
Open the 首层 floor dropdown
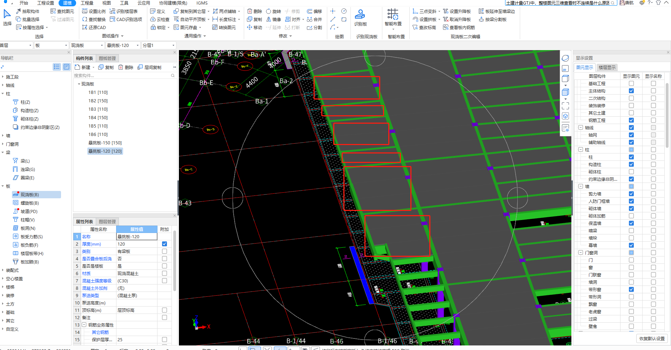pos(16,45)
